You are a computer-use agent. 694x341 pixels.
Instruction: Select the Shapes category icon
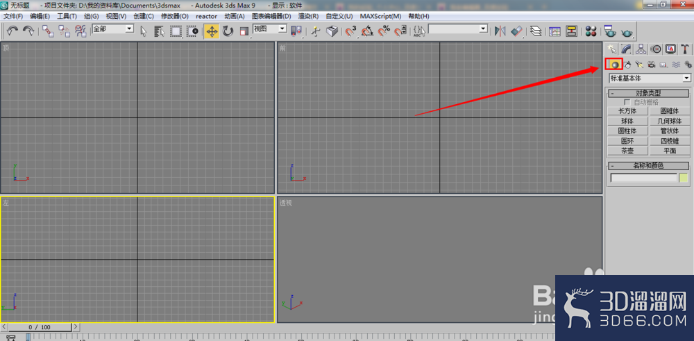[627, 65]
